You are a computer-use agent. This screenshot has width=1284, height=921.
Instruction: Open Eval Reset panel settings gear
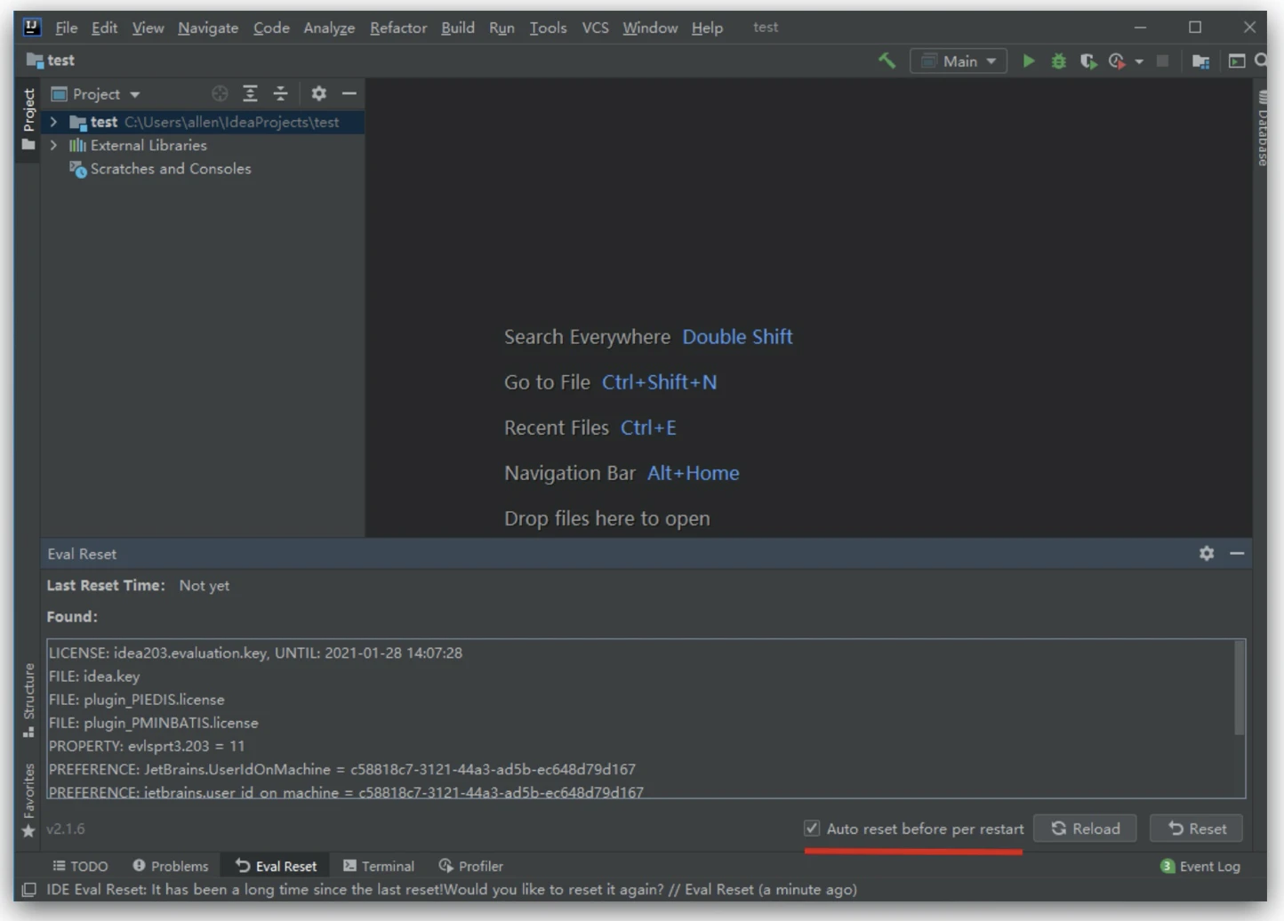(x=1207, y=553)
